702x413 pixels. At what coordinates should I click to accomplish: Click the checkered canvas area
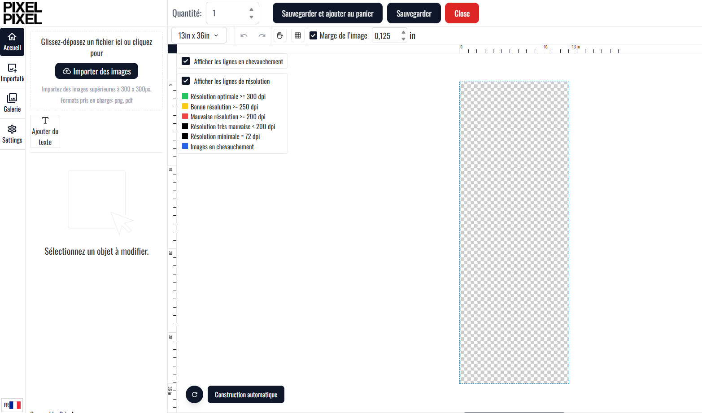[514, 232]
